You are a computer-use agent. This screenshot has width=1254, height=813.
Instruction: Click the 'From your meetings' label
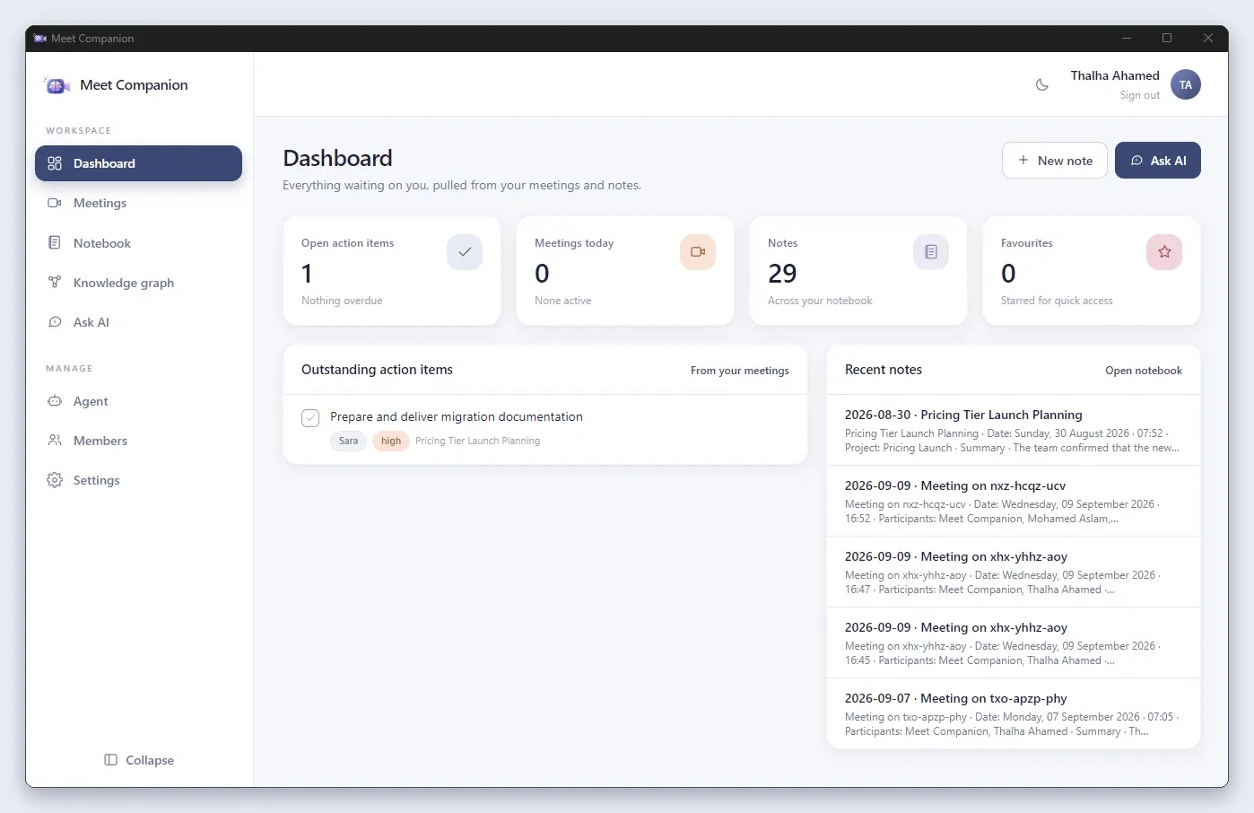click(x=740, y=371)
